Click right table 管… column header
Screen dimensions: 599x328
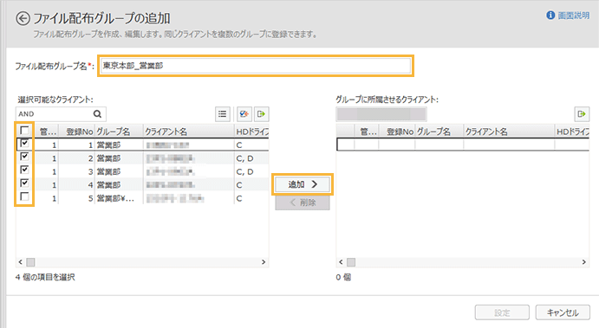[x=367, y=132]
